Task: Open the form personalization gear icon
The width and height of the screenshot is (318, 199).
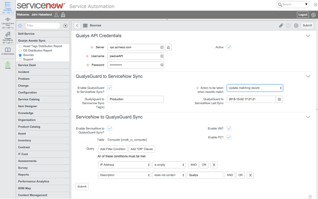Action: pos(296,25)
